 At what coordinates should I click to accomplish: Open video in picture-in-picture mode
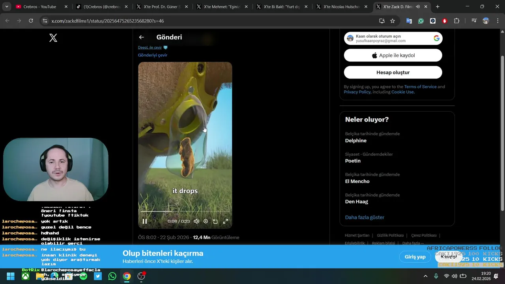tap(215, 221)
